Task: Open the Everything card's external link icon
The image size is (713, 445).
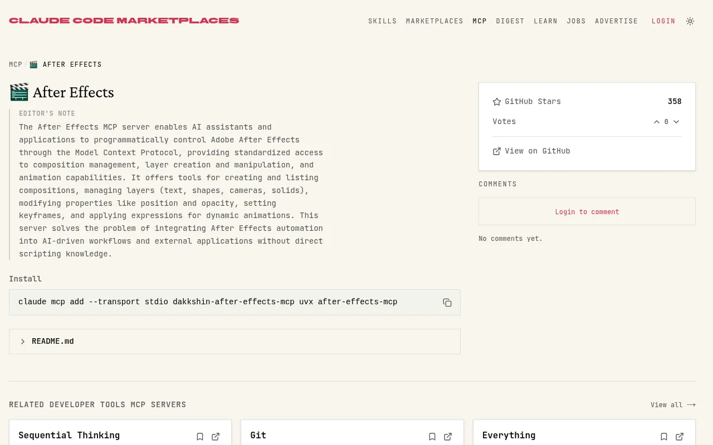Action: pyautogui.click(x=680, y=437)
